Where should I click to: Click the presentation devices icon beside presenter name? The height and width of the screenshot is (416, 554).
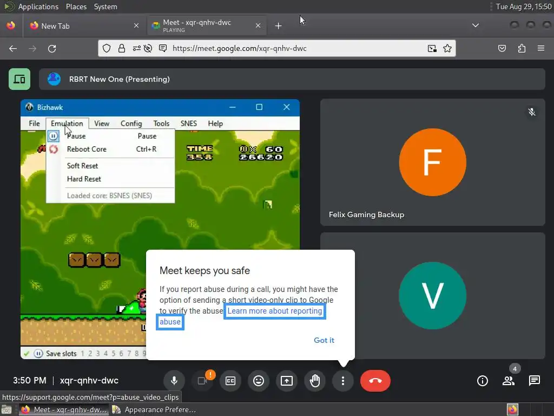pyautogui.click(x=19, y=79)
